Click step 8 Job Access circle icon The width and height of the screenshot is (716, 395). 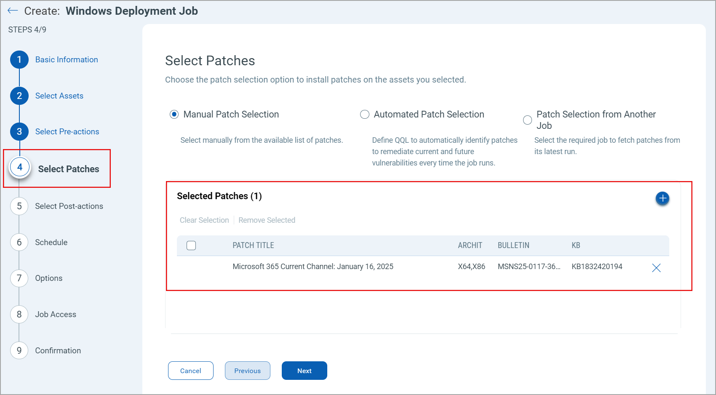click(x=19, y=314)
